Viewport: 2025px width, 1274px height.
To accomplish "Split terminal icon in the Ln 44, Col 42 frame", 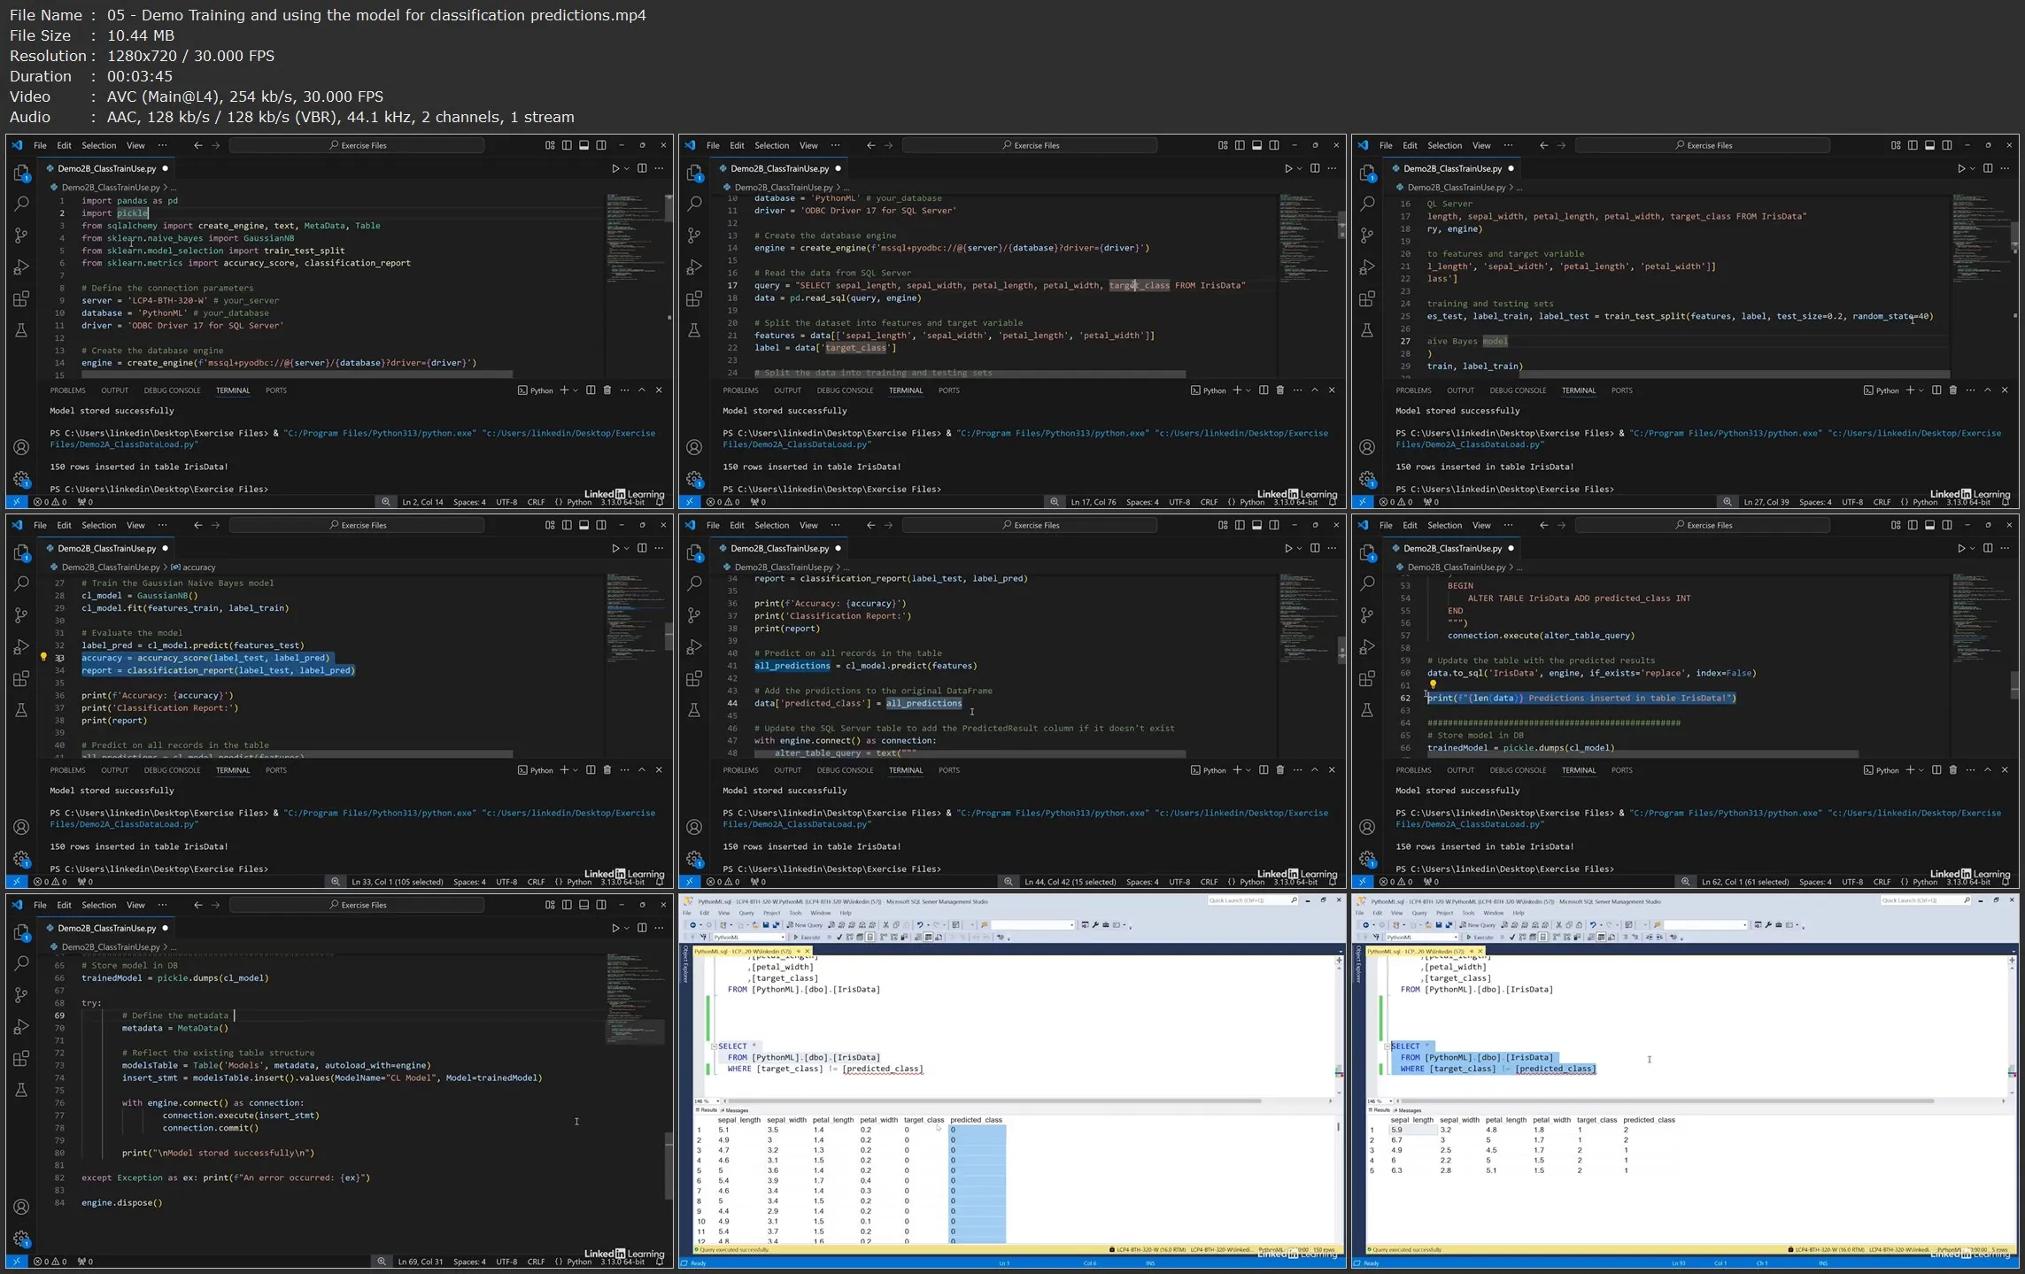I will click(x=1264, y=770).
